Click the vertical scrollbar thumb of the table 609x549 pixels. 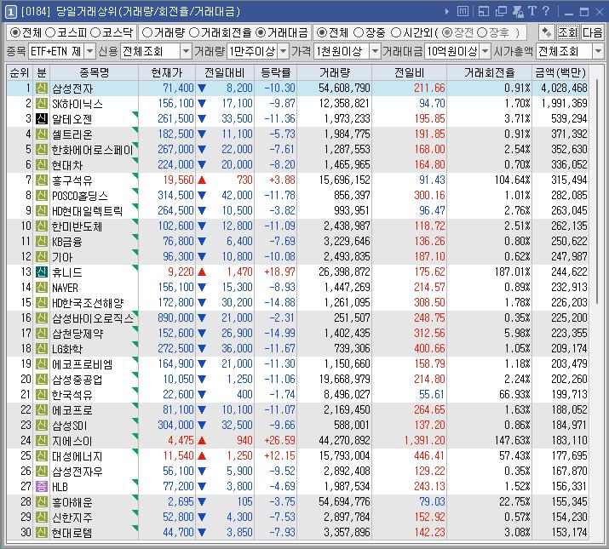click(596, 191)
